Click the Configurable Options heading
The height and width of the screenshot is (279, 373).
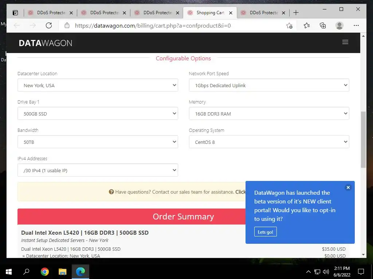pos(183,58)
